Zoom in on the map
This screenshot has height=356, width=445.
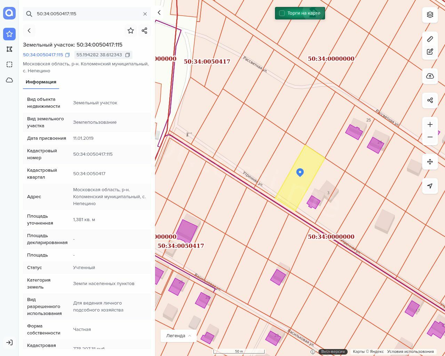430,124
